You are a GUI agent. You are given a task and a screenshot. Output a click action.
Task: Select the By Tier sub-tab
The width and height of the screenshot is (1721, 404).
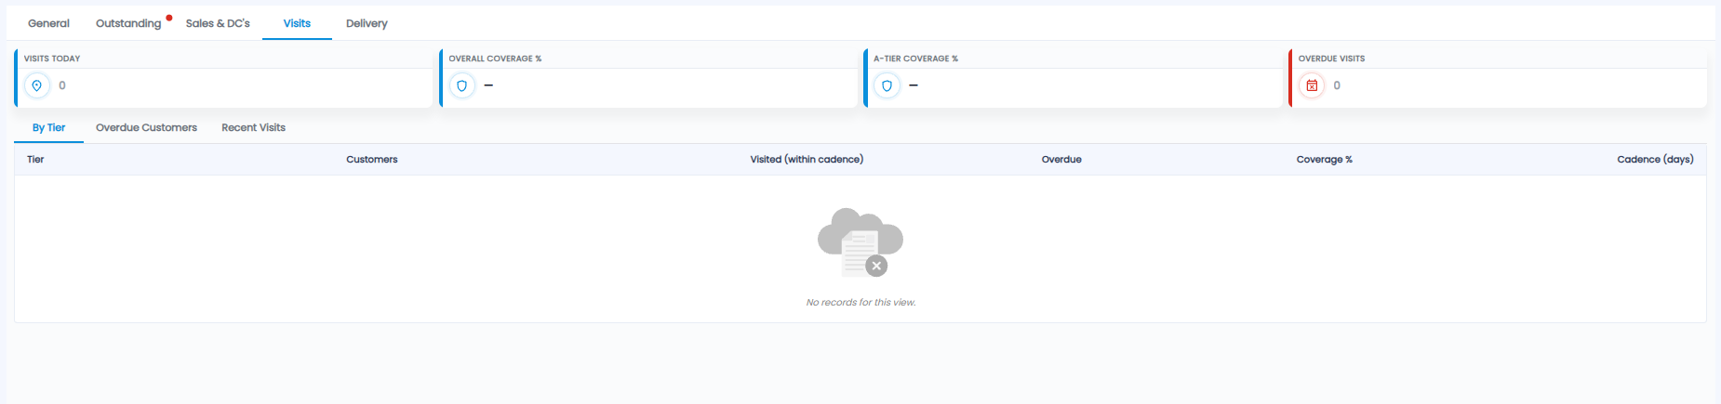click(48, 128)
